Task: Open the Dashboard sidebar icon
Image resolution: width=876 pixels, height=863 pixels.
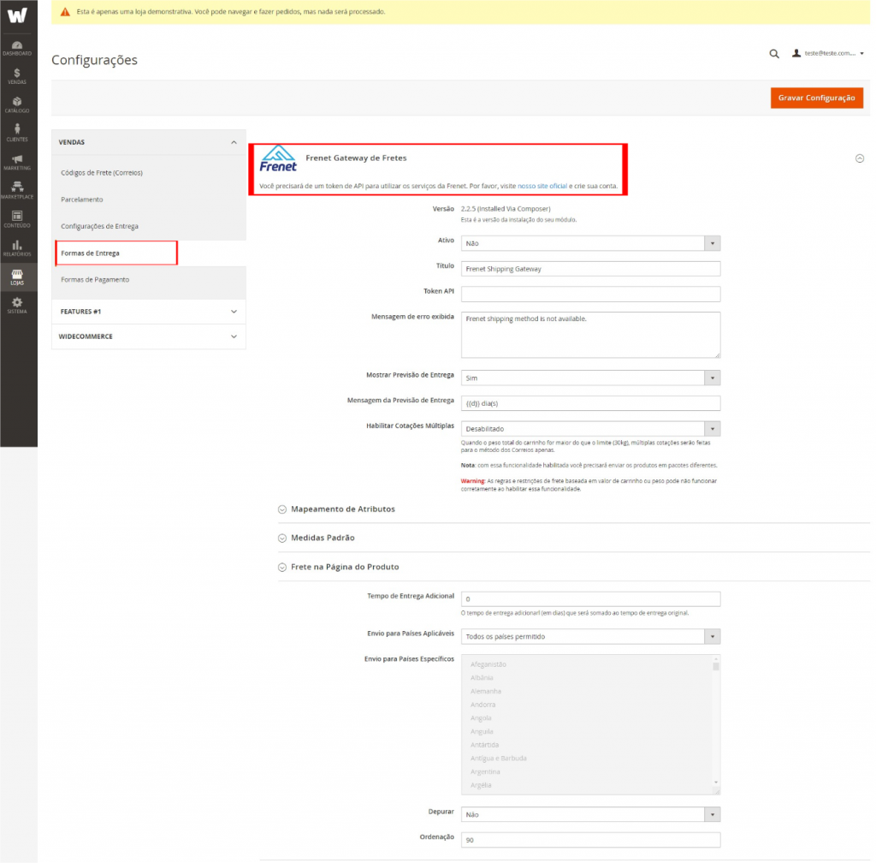Action: coord(17,48)
